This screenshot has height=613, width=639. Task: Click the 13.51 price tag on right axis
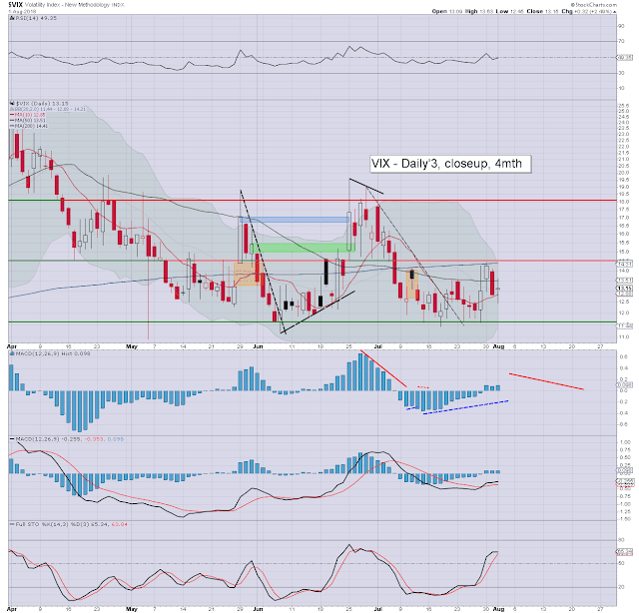pos(625,280)
